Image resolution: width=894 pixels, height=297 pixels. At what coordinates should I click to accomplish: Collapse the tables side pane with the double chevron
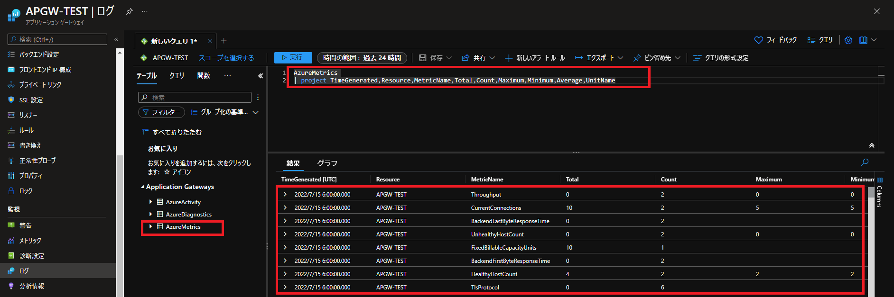(261, 76)
